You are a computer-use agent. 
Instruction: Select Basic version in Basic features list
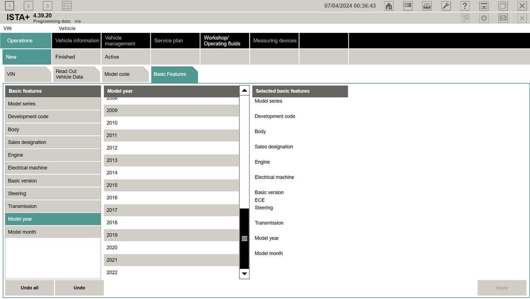53,181
